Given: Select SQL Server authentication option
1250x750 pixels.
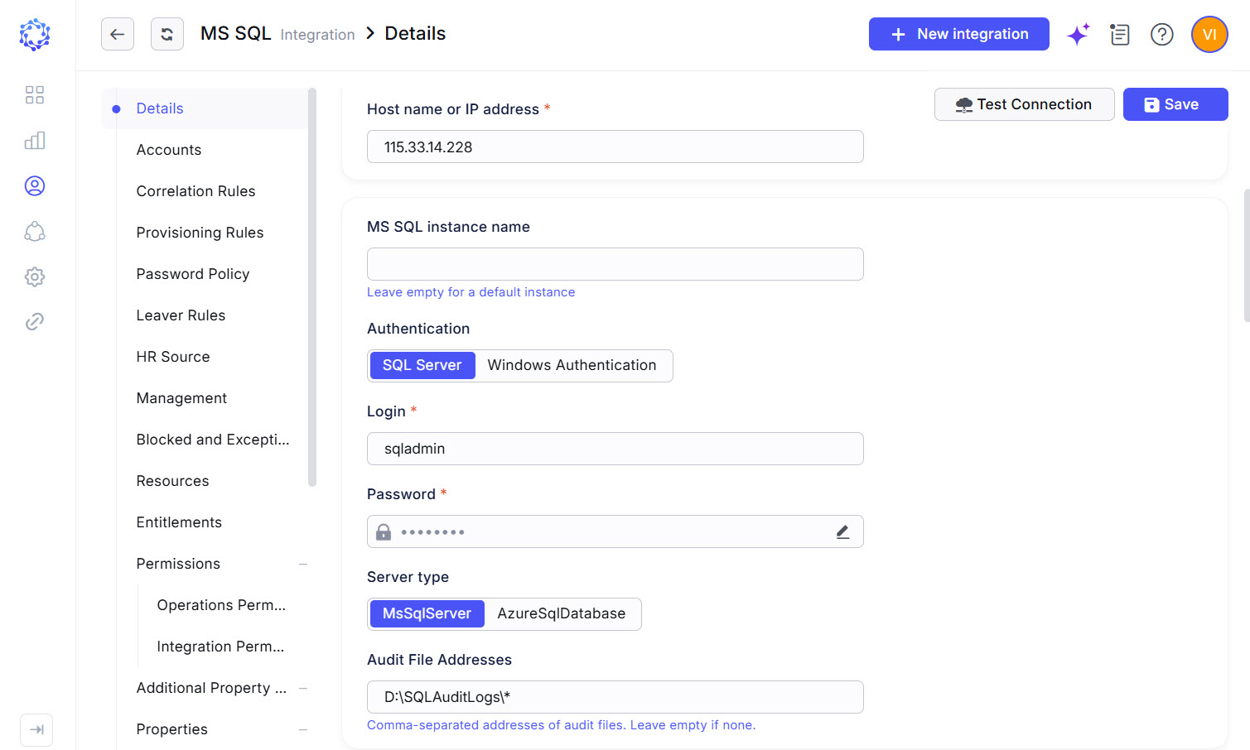Looking at the screenshot, I should (x=422, y=365).
